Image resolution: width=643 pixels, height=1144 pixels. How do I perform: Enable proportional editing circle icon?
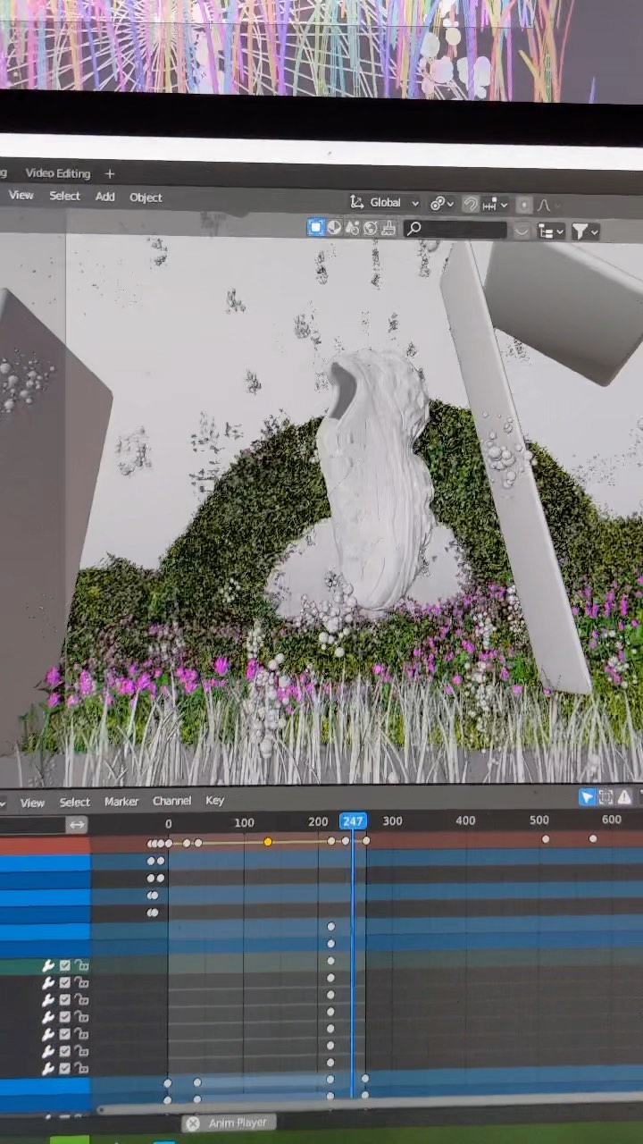click(x=524, y=205)
